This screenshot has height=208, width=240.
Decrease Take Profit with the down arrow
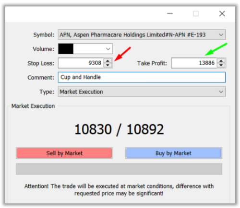tap(221, 65)
